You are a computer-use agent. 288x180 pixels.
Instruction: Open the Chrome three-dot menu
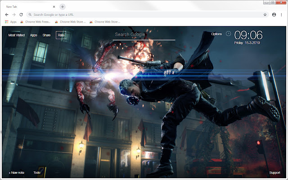[x=281, y=15]
